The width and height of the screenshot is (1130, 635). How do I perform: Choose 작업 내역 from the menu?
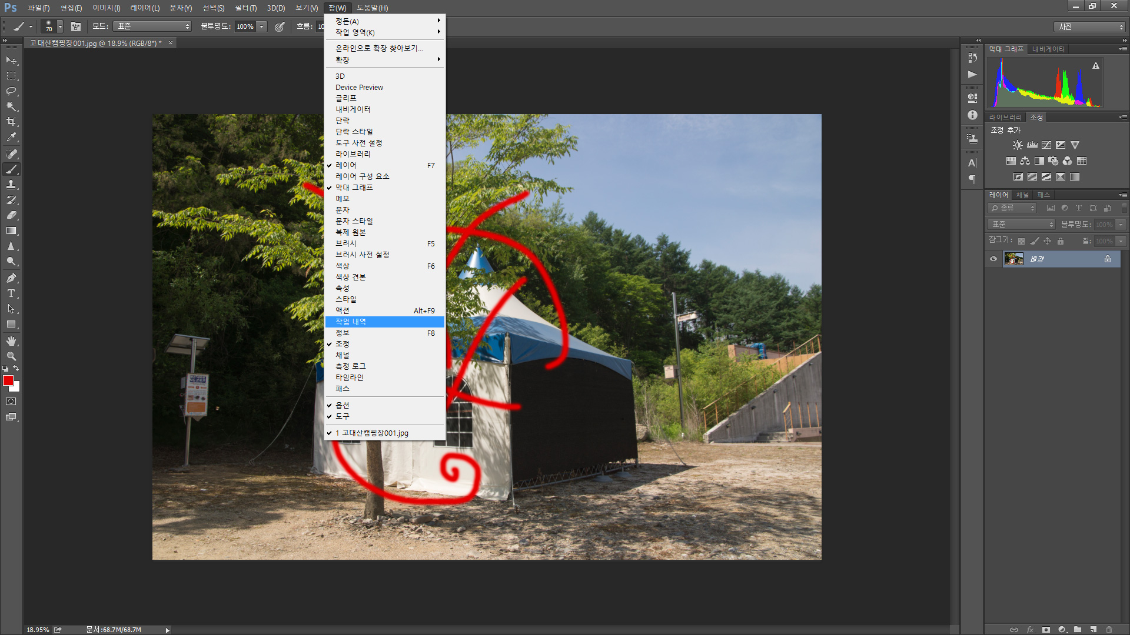[351, 322]
